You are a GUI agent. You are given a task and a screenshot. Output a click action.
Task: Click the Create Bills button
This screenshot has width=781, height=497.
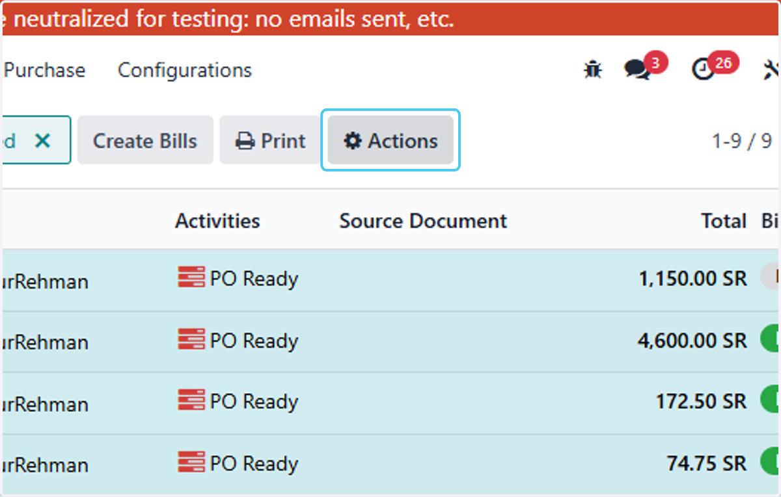point(145,140)
